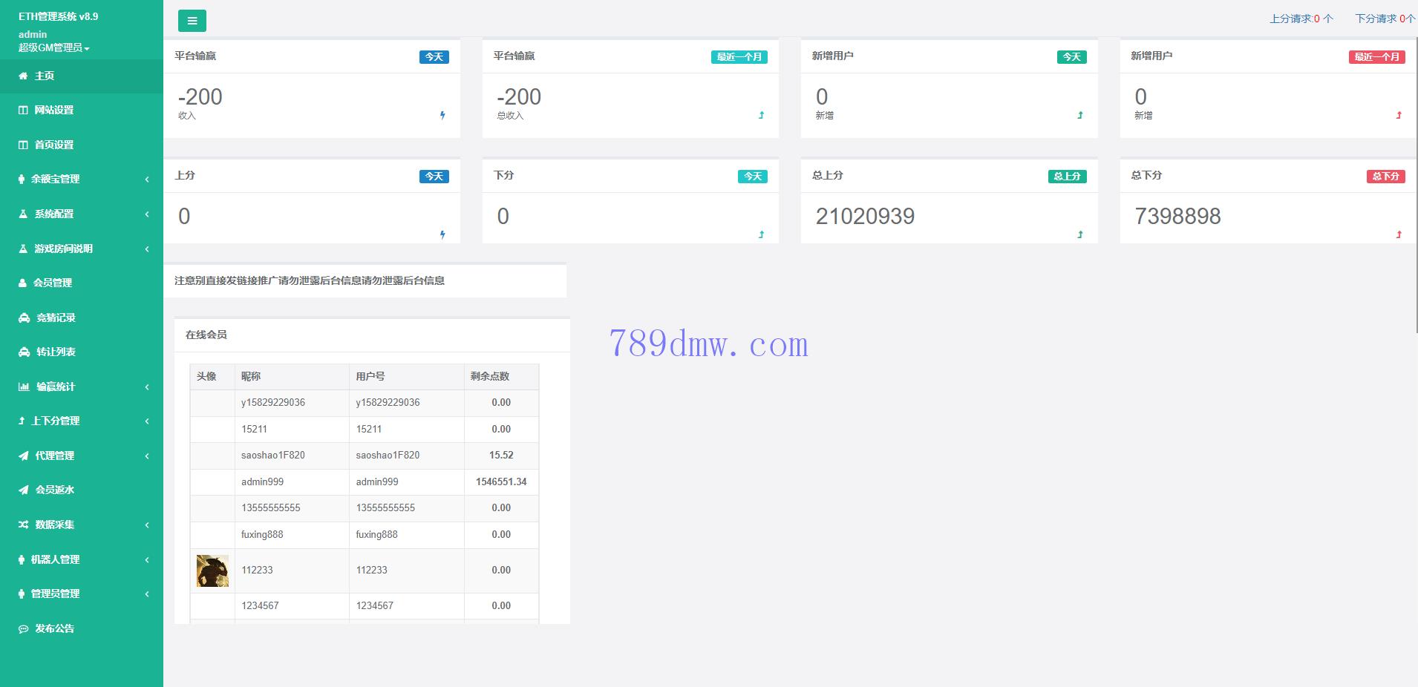Open 转让列表 in the sidebar
Viewport: 1418px width, 687px height.
coord(56,352)
